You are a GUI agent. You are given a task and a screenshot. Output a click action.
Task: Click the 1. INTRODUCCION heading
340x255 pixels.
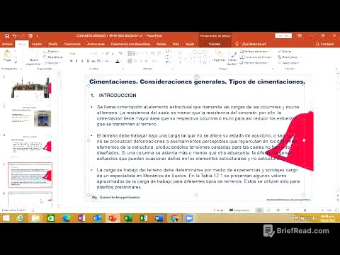[x=113, y=96]
